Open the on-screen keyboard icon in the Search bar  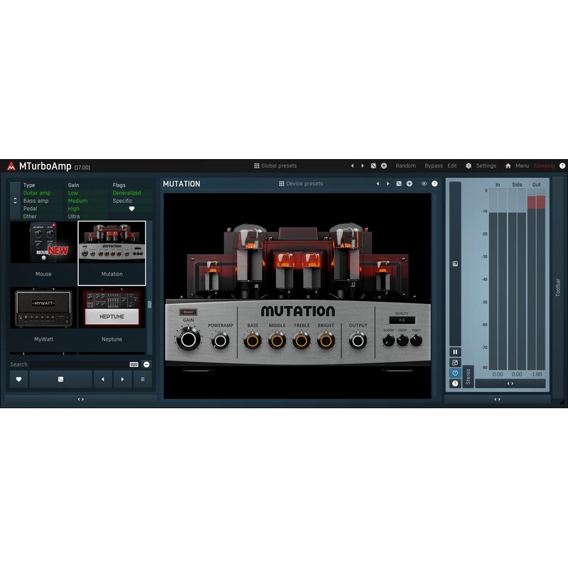pyautogui.click(x=133, y=365)
